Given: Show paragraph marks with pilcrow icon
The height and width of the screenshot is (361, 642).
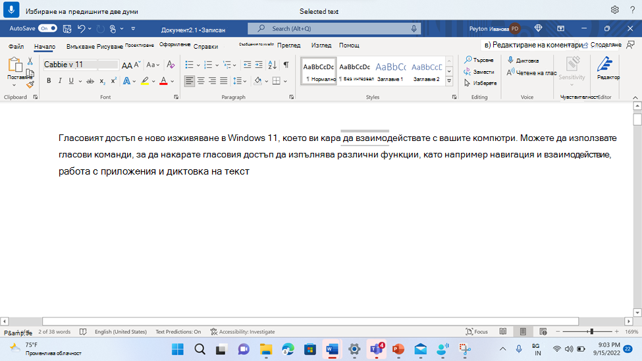Looking at the screenshot, I should 286,65.
